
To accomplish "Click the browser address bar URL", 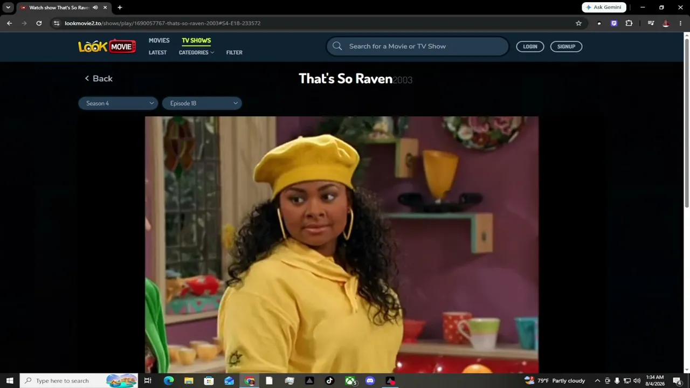I will (x=162, y=23).
